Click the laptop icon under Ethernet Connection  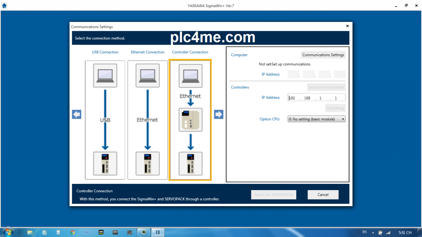pos(148,75)
